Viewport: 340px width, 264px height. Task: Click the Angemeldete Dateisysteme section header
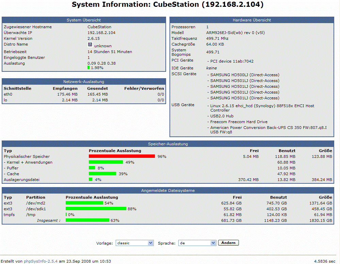[168, 191]
